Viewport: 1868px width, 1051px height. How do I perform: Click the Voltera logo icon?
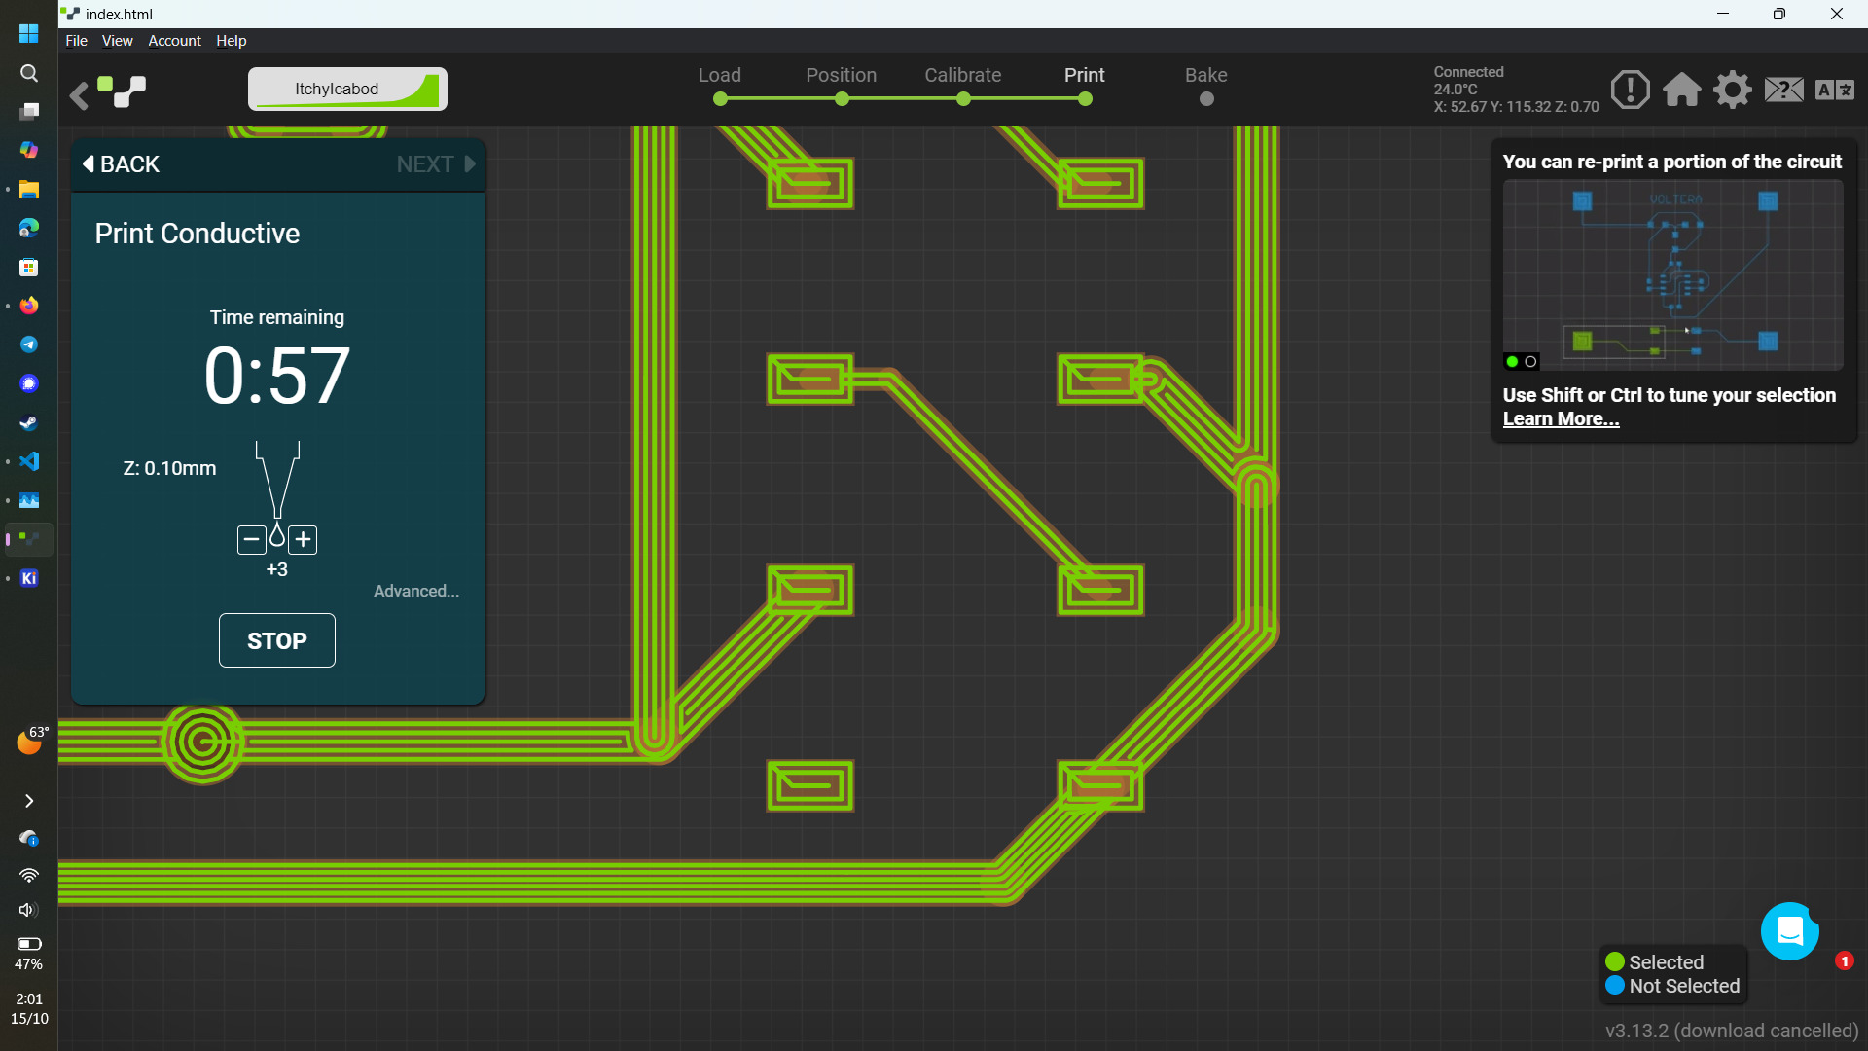tap(122, 91)
